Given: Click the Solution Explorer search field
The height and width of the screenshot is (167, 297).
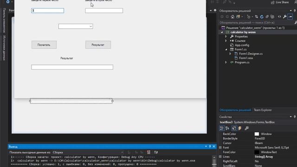Looking at the screenshot, I should click(257, 23).
